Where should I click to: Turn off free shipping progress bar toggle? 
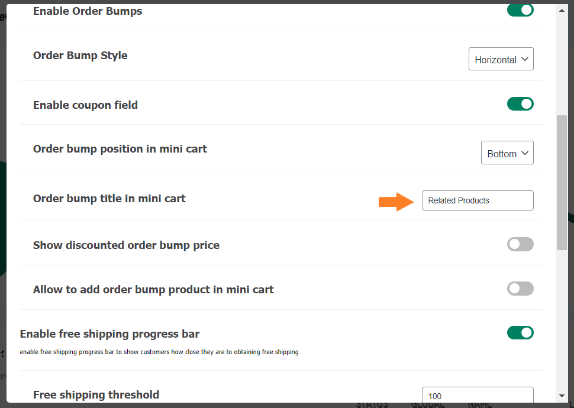(x=520, y=333)
